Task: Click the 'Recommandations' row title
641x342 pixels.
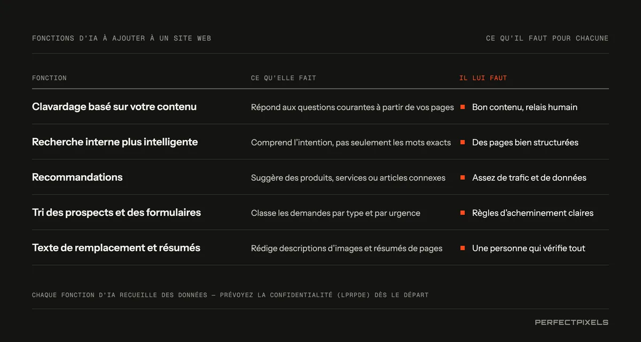Action: 77,177
